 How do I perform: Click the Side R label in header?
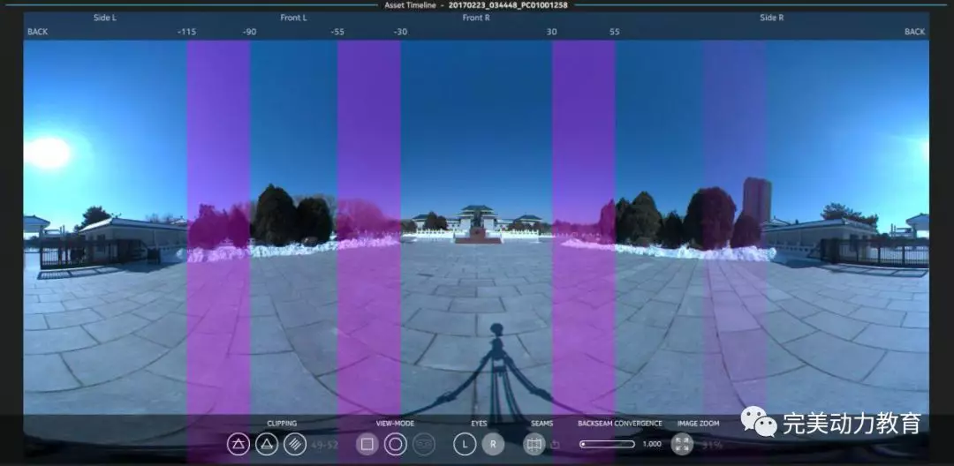771,18
